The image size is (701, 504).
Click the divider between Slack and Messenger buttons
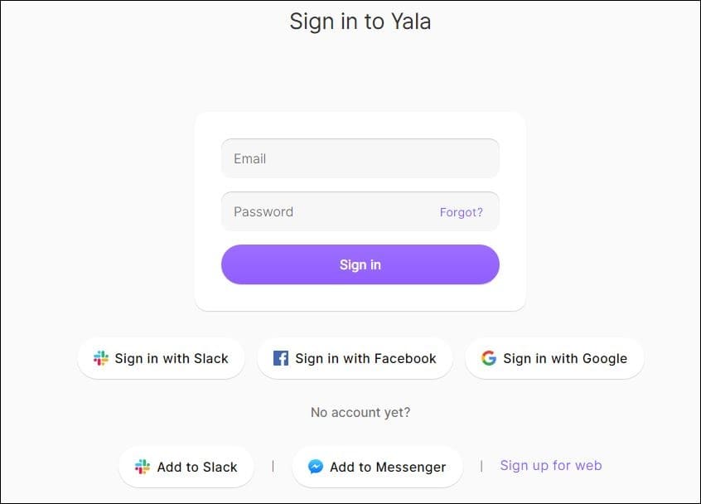pyautogui.click(x=273, y=467)
